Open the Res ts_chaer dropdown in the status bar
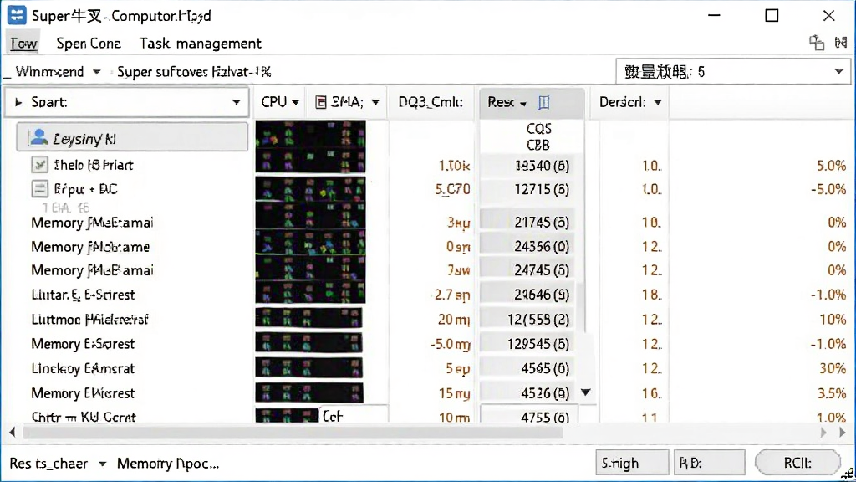Screen dimensions: 856x482 tap(102, 464)
